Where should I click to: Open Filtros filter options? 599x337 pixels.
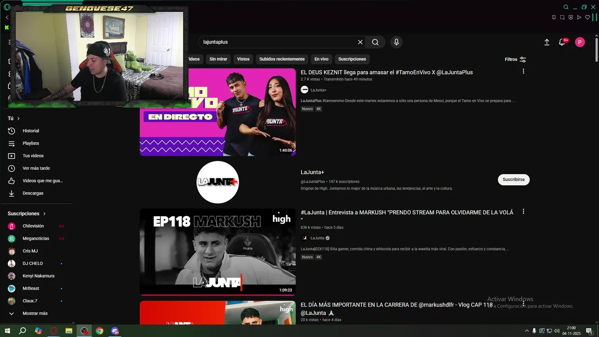click(515, 59)
